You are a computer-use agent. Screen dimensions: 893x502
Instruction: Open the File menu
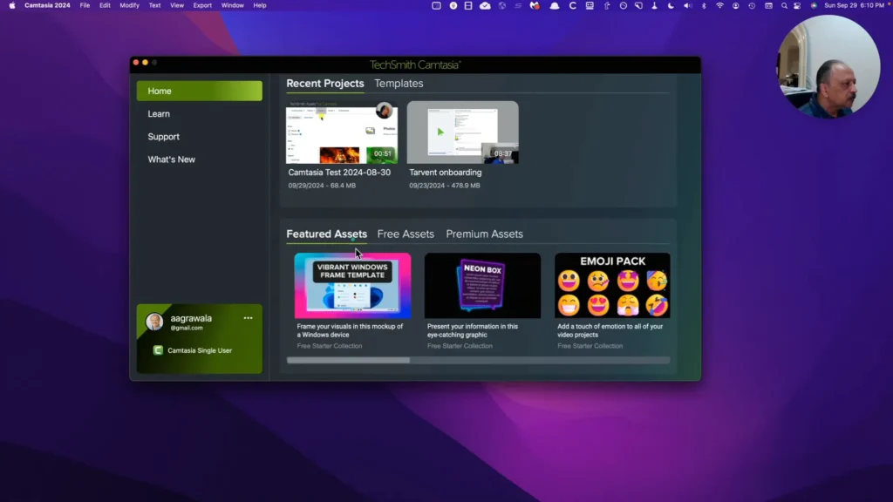(x=85, y=5)
